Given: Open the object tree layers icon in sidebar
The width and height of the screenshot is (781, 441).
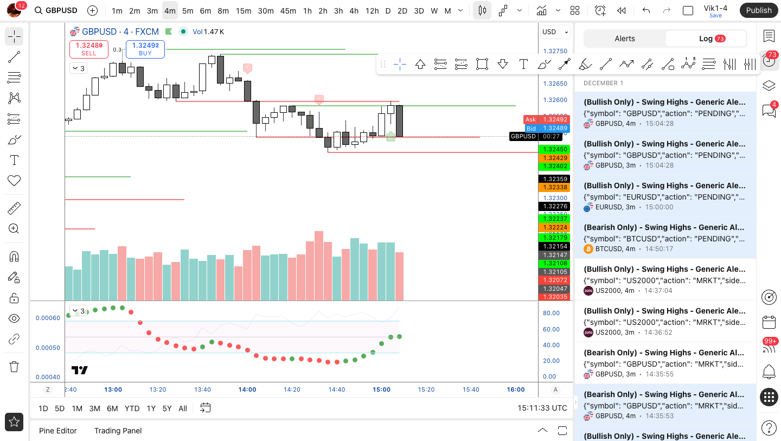Looking at the screenshot, I should tap(769, 86).
